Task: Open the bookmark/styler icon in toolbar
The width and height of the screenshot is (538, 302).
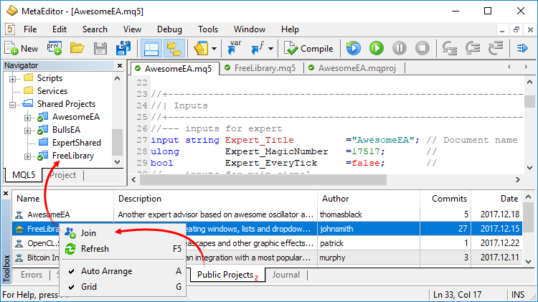Action: [x=201, y=48]
